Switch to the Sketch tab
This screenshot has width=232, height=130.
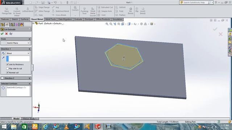click(x=15, y=19)
